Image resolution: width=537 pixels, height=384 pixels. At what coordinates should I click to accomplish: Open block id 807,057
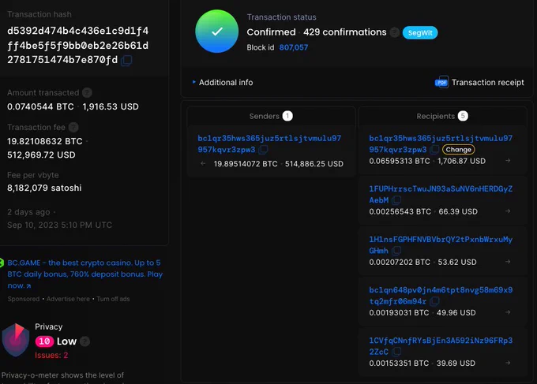point(294,47)
